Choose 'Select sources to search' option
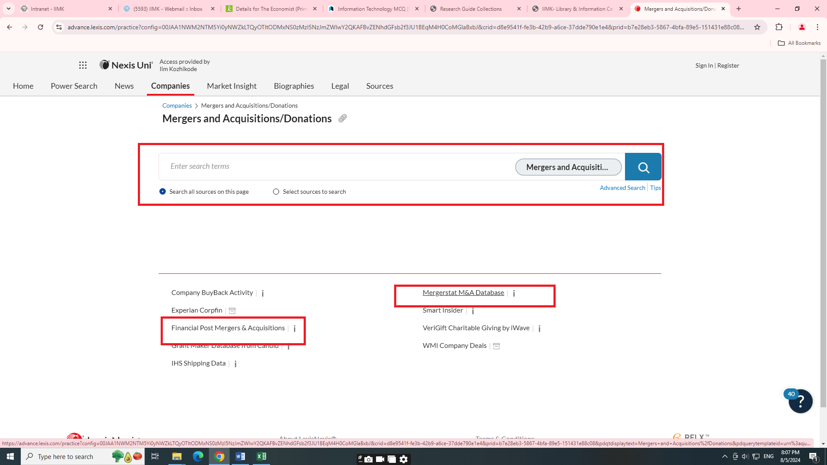This screenshot has height=465, width=827. click(276, 192)
